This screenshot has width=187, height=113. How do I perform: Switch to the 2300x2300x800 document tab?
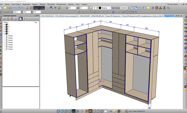(x=84, y=16)
